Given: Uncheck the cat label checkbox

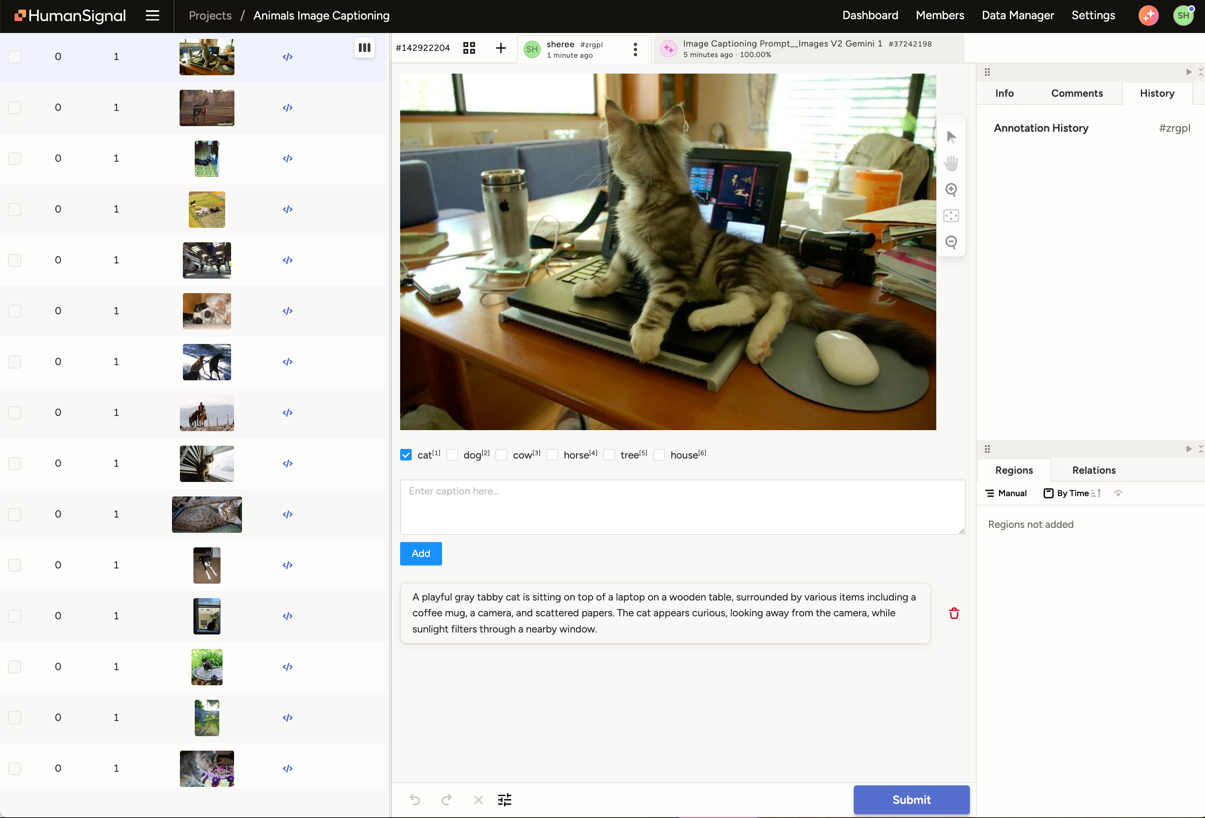Looking at the screenshot, I should click(406, 455).
